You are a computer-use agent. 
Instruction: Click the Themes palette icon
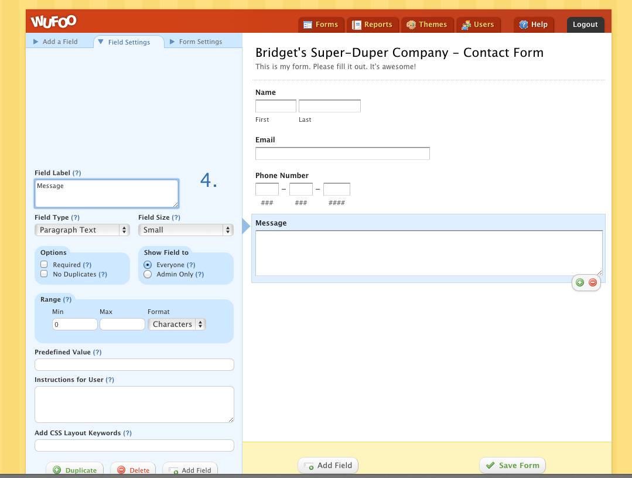click(x=411, y=25)
